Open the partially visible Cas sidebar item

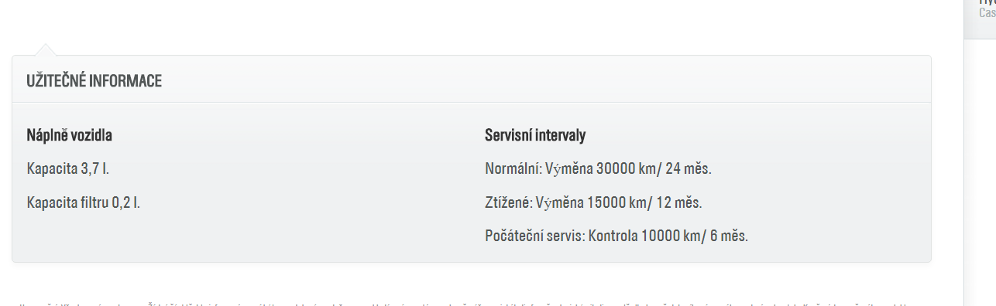point(987,12)
